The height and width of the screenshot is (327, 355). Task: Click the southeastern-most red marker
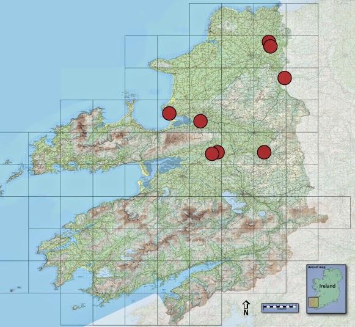(264, 152)
